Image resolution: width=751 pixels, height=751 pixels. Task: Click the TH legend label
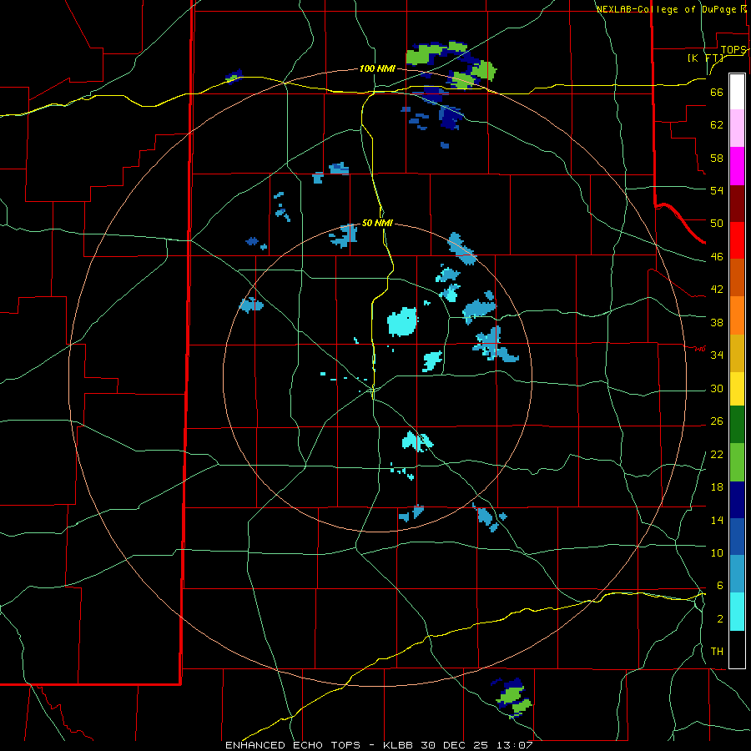click(717, 652)
